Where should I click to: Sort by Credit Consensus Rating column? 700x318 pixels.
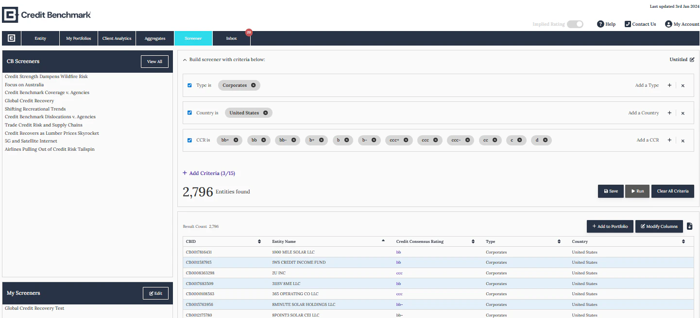pyautogui.click(x=473, y=241)
